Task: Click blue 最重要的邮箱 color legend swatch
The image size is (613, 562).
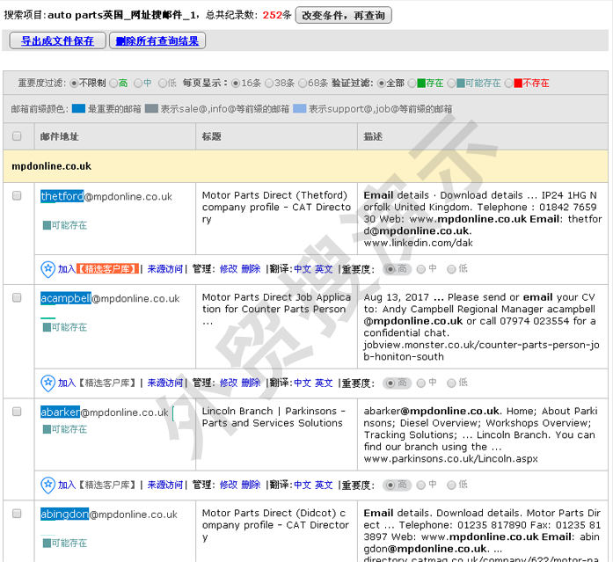Action: (78, 108)
